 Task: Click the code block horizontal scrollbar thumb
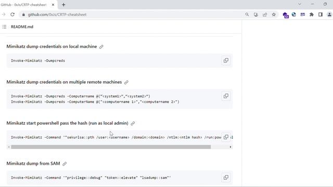click(111, 147)
